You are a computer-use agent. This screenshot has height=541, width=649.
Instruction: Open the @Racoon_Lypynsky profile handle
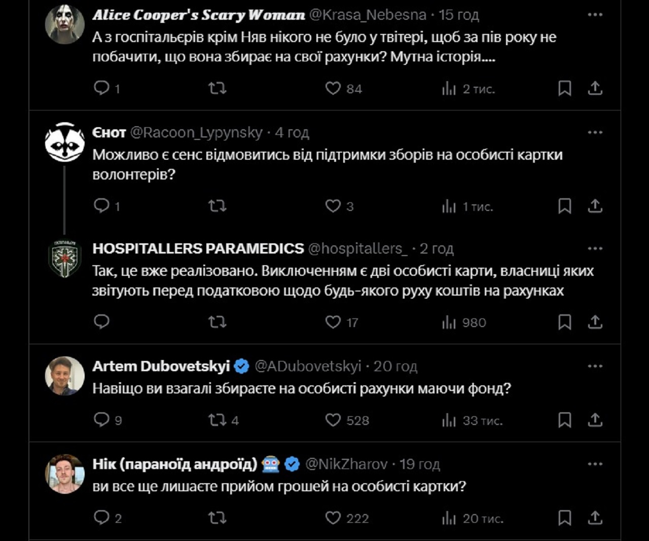(196, 132)
